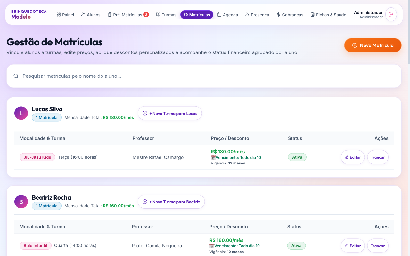
Task: Edit the Jiu-Jitsu Kids enrollment
Action: click(353, 157)
